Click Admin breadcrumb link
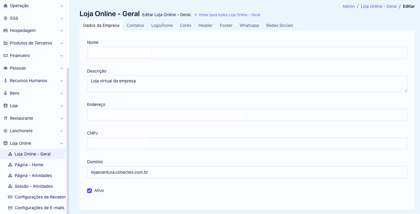 click(x=349, y=6)
